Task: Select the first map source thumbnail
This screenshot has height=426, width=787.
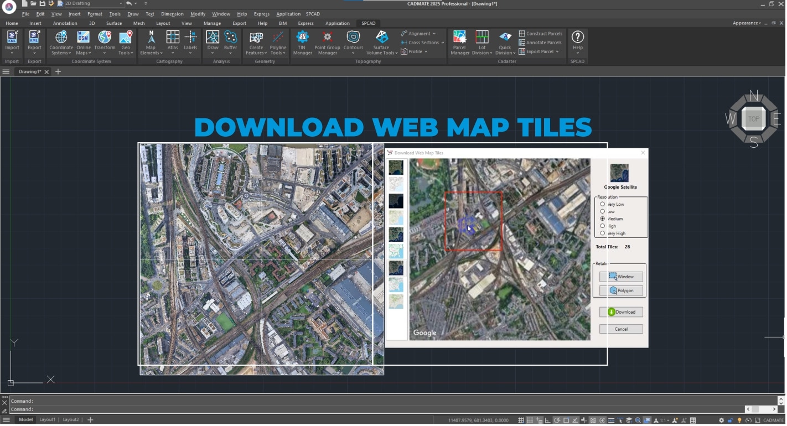Action: pyautogui.click(x=396, y=167)
